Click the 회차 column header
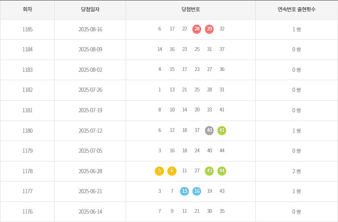338x222 pixels. pyautogui.click(x=28, y=10)
